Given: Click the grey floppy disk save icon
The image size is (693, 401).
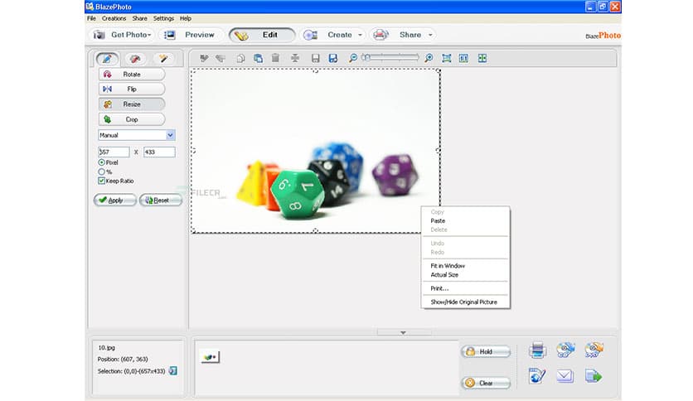Looking at the screenshot, I should [315, 58].
